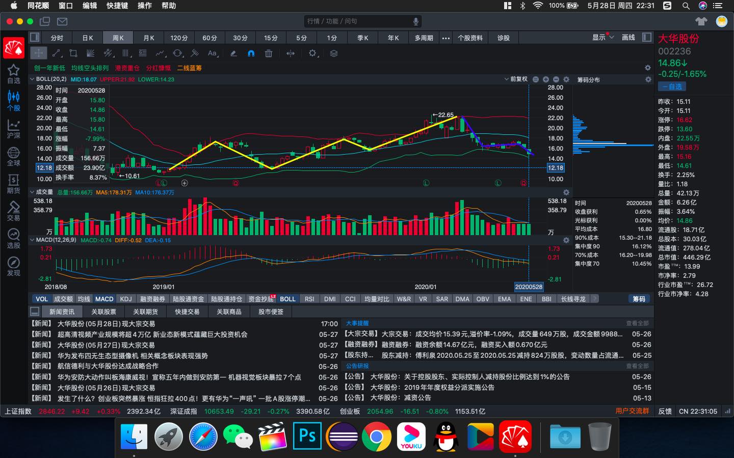Open the 个股资料 tab

(470, 38)
